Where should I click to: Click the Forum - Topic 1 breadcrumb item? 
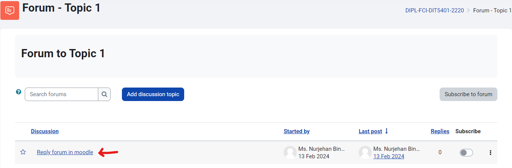492,10
